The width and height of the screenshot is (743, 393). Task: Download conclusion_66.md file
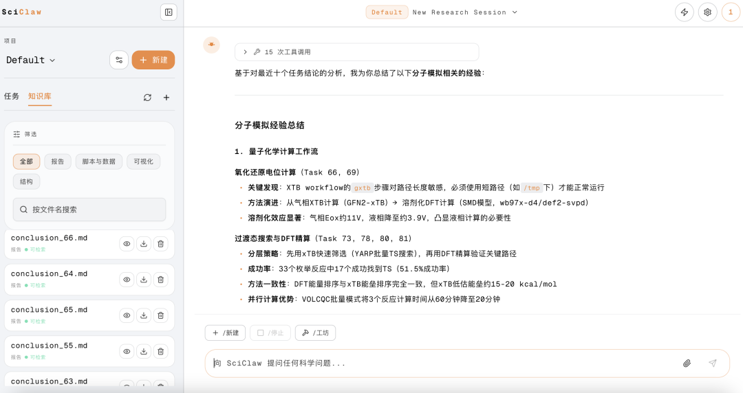click(144, 243)
